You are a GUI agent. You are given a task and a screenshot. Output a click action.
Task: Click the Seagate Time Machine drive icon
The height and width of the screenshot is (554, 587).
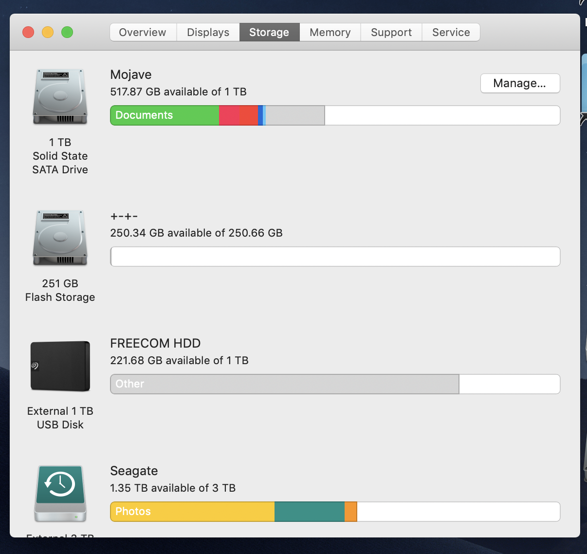point(60,494)
